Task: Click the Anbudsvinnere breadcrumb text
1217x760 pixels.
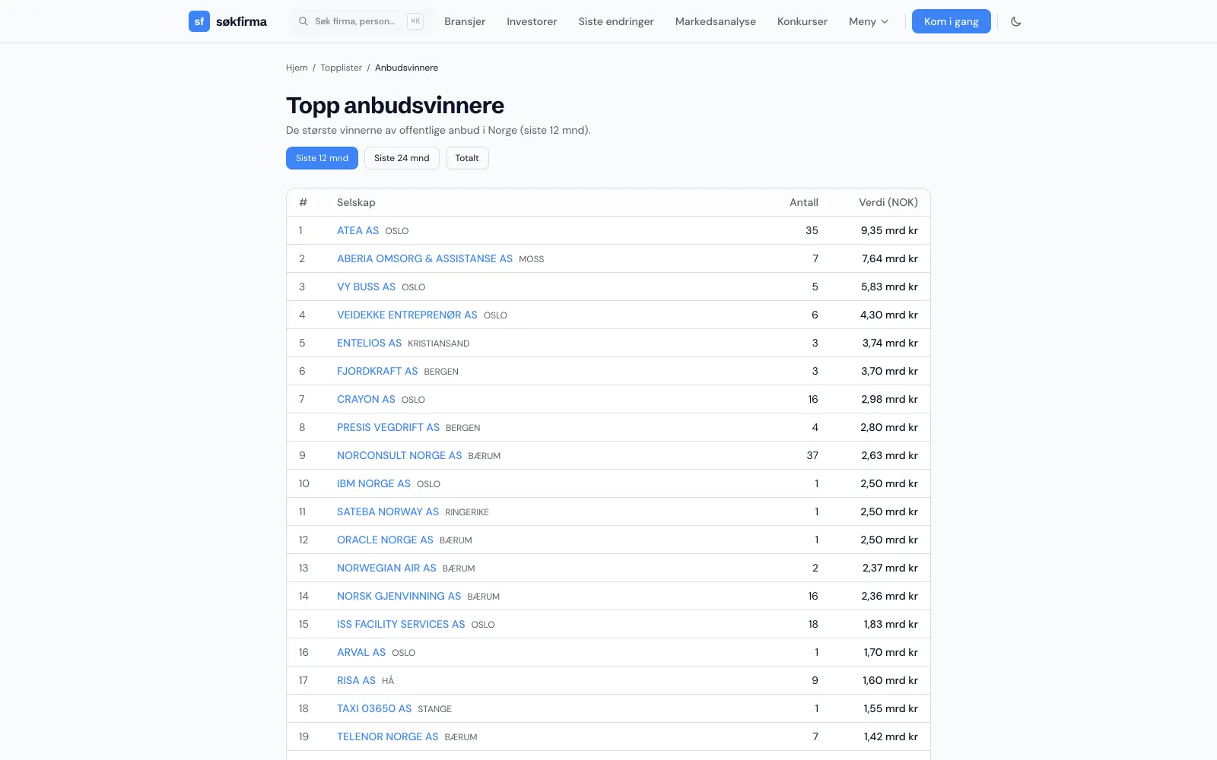Action: coord(406,68)
